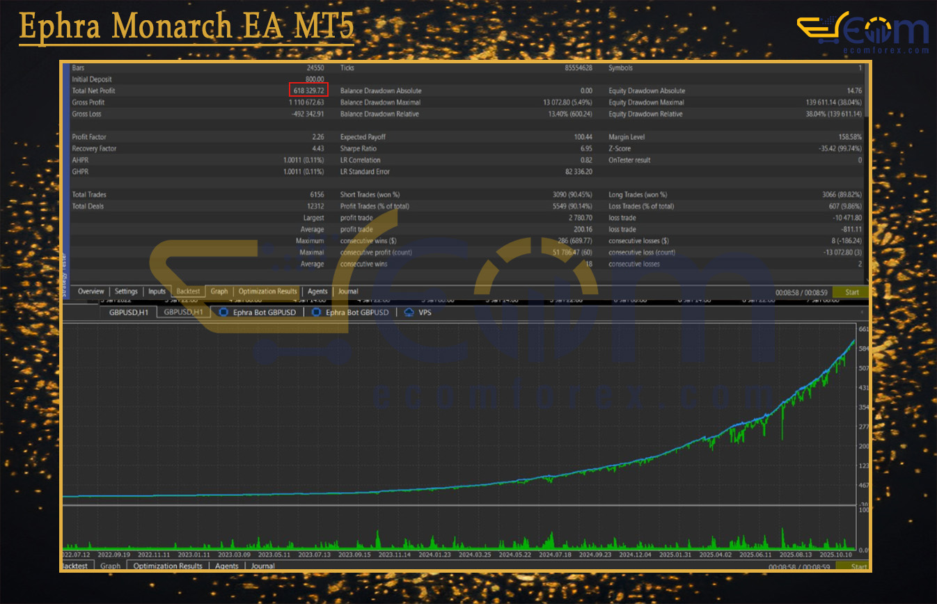937x604 pixels.
Task: Click the highlighted Total Net Profit value
Action: point(308,90)
